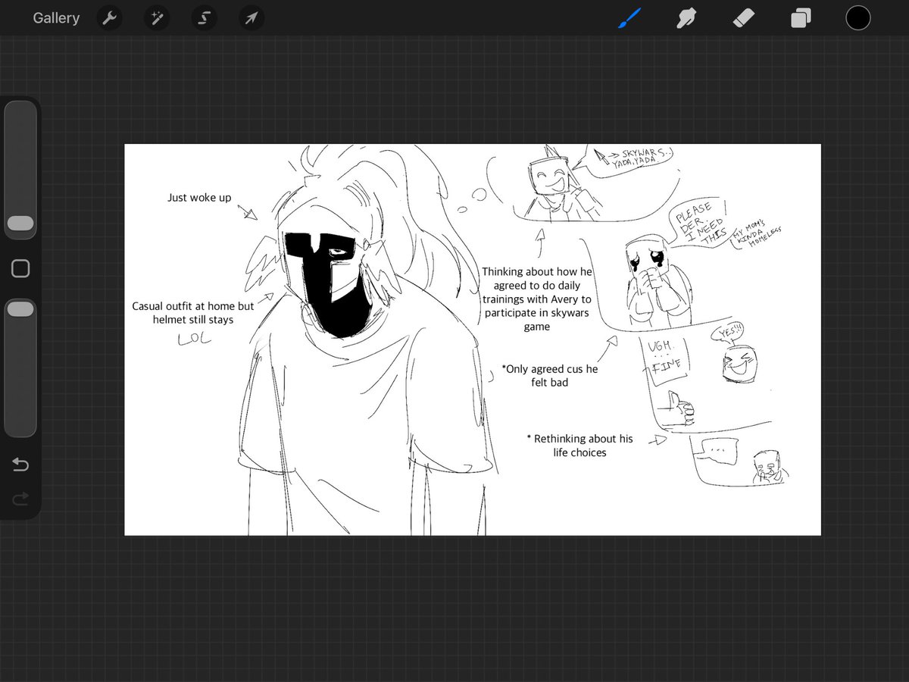Viewport: 909px width, 682px height.
Task: Activate the Selection tool
Action: [x=204, y=17]
